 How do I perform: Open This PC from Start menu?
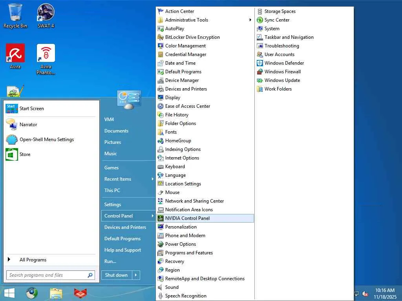click(112, 190)
